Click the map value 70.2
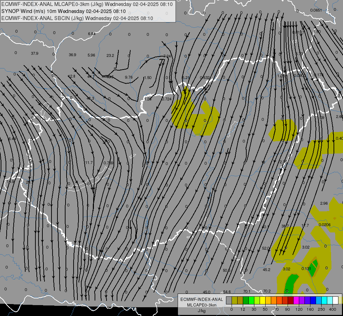This screenshot has height=316, width=343. coord(267,291)
